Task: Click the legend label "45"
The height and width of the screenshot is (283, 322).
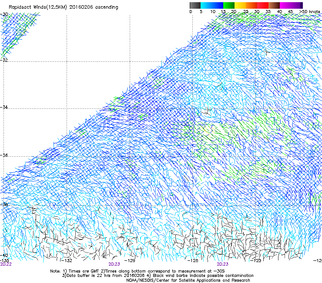Action: coord(290,12)
